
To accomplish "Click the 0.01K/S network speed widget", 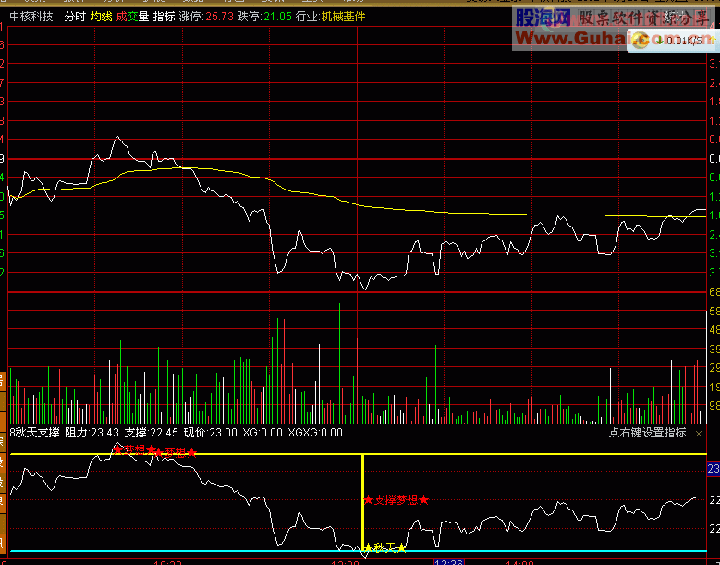I will (673, 41).
